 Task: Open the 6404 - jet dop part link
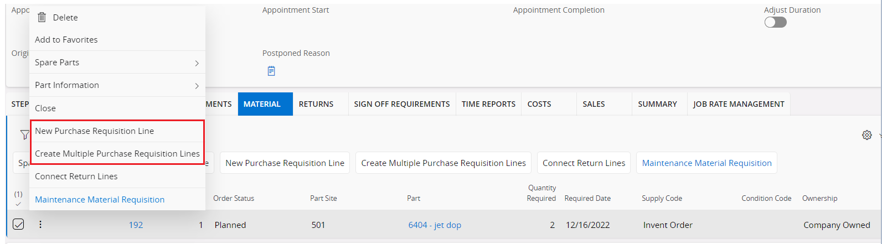(435, 225)
